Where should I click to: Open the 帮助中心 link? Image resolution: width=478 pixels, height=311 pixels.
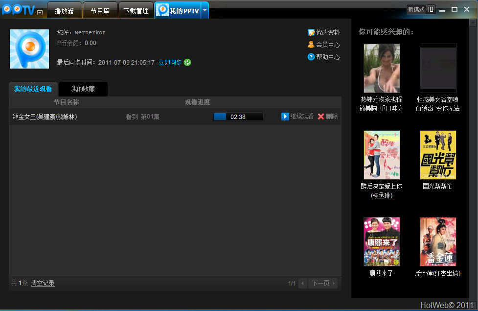coord(328,57)
